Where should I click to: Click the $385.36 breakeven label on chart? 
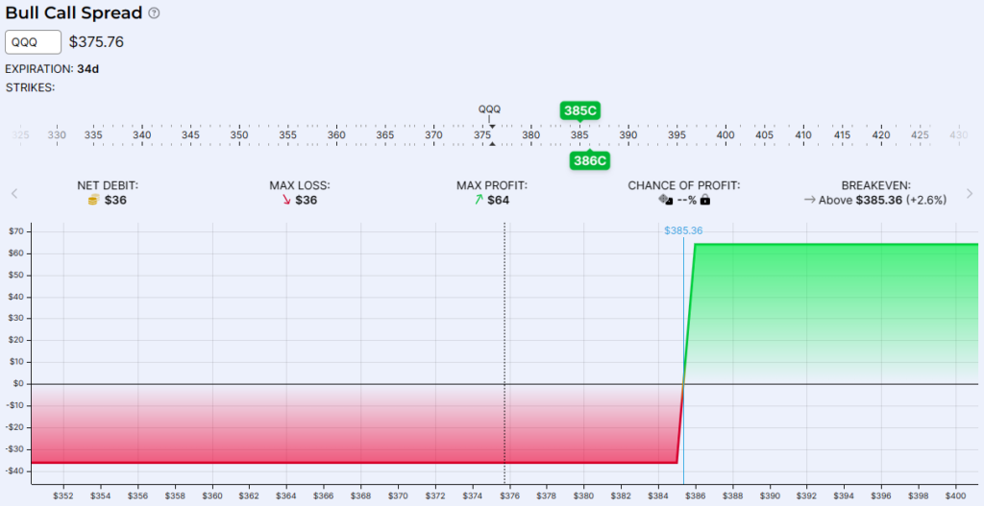[683, 230]
